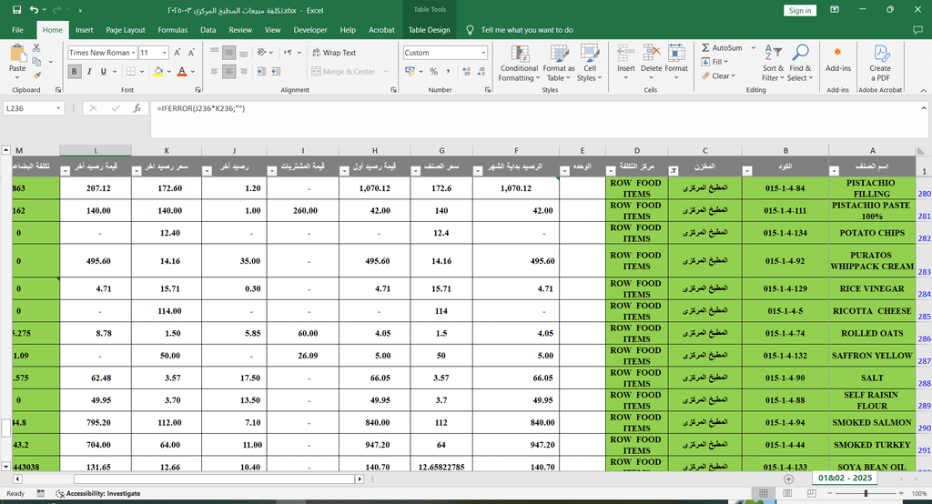The height and width of the screenshot is (504, 932).
Task: Switch to Page Layout view icon
Action: click(x=787, y=493)
